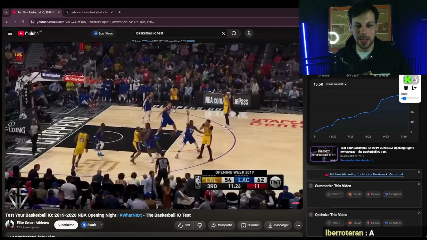Optimize this video with Claude
The height and width of the screenshot is (240, 427).
355,223
